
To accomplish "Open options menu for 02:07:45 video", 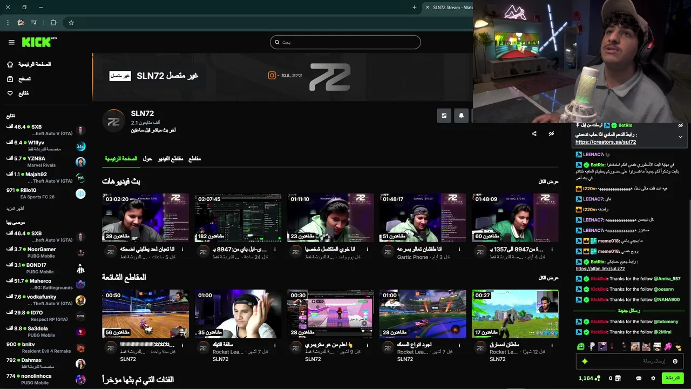I will tap(275, 250).
